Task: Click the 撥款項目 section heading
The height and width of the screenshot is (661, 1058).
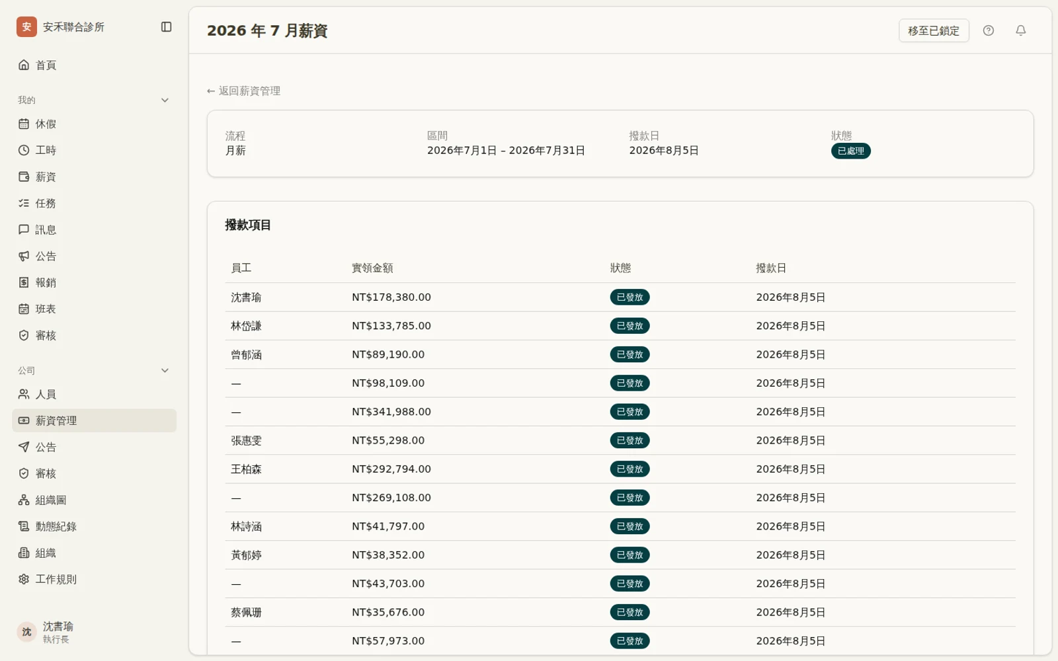Action: [248, 225]
